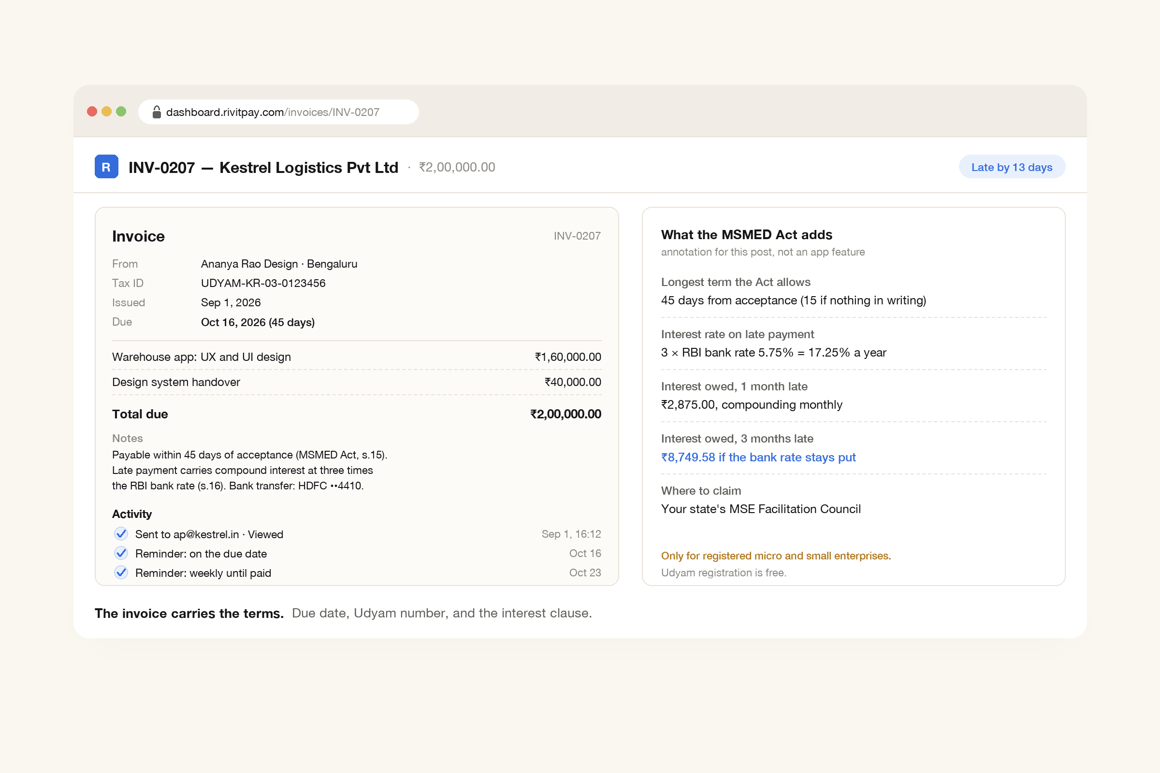The image size is (1160, 773).
Task: Click the dashboard.rivitpay.com URL field
Action: (x=279, y=112)
